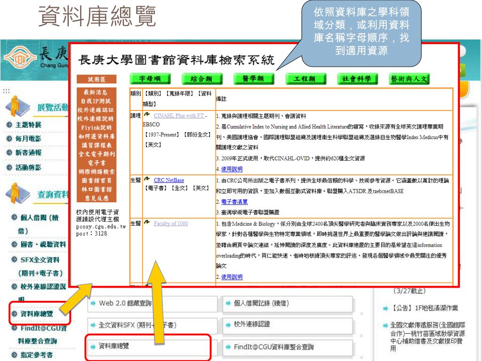Open the 【公告】1F地毯清潔作業 announcement
This screenshot has height=361, width=482.
tap(424, 308)
